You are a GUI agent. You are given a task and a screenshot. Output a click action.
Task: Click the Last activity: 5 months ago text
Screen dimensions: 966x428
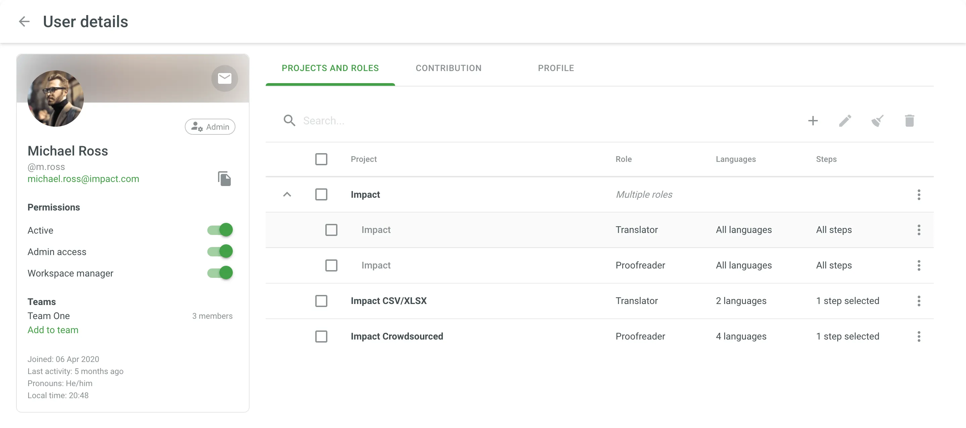click(75, 371)
